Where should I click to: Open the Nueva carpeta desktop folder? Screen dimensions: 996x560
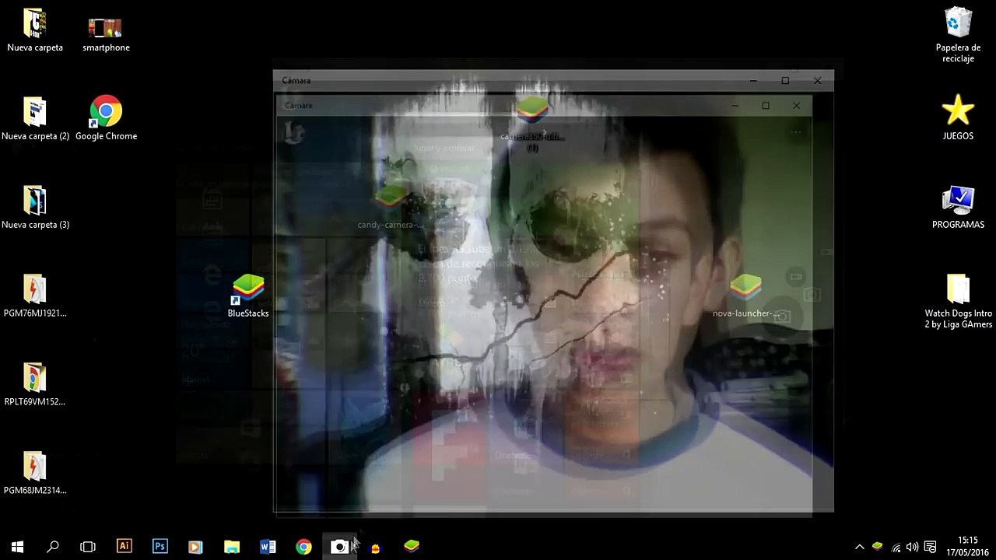pos(35,30)
